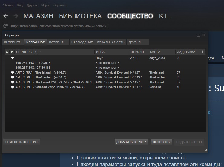Click the shield icon beside Valhalla Wipe server
Image resolution: width=224 pixels, height=167 pixels.
pos(12,87)
